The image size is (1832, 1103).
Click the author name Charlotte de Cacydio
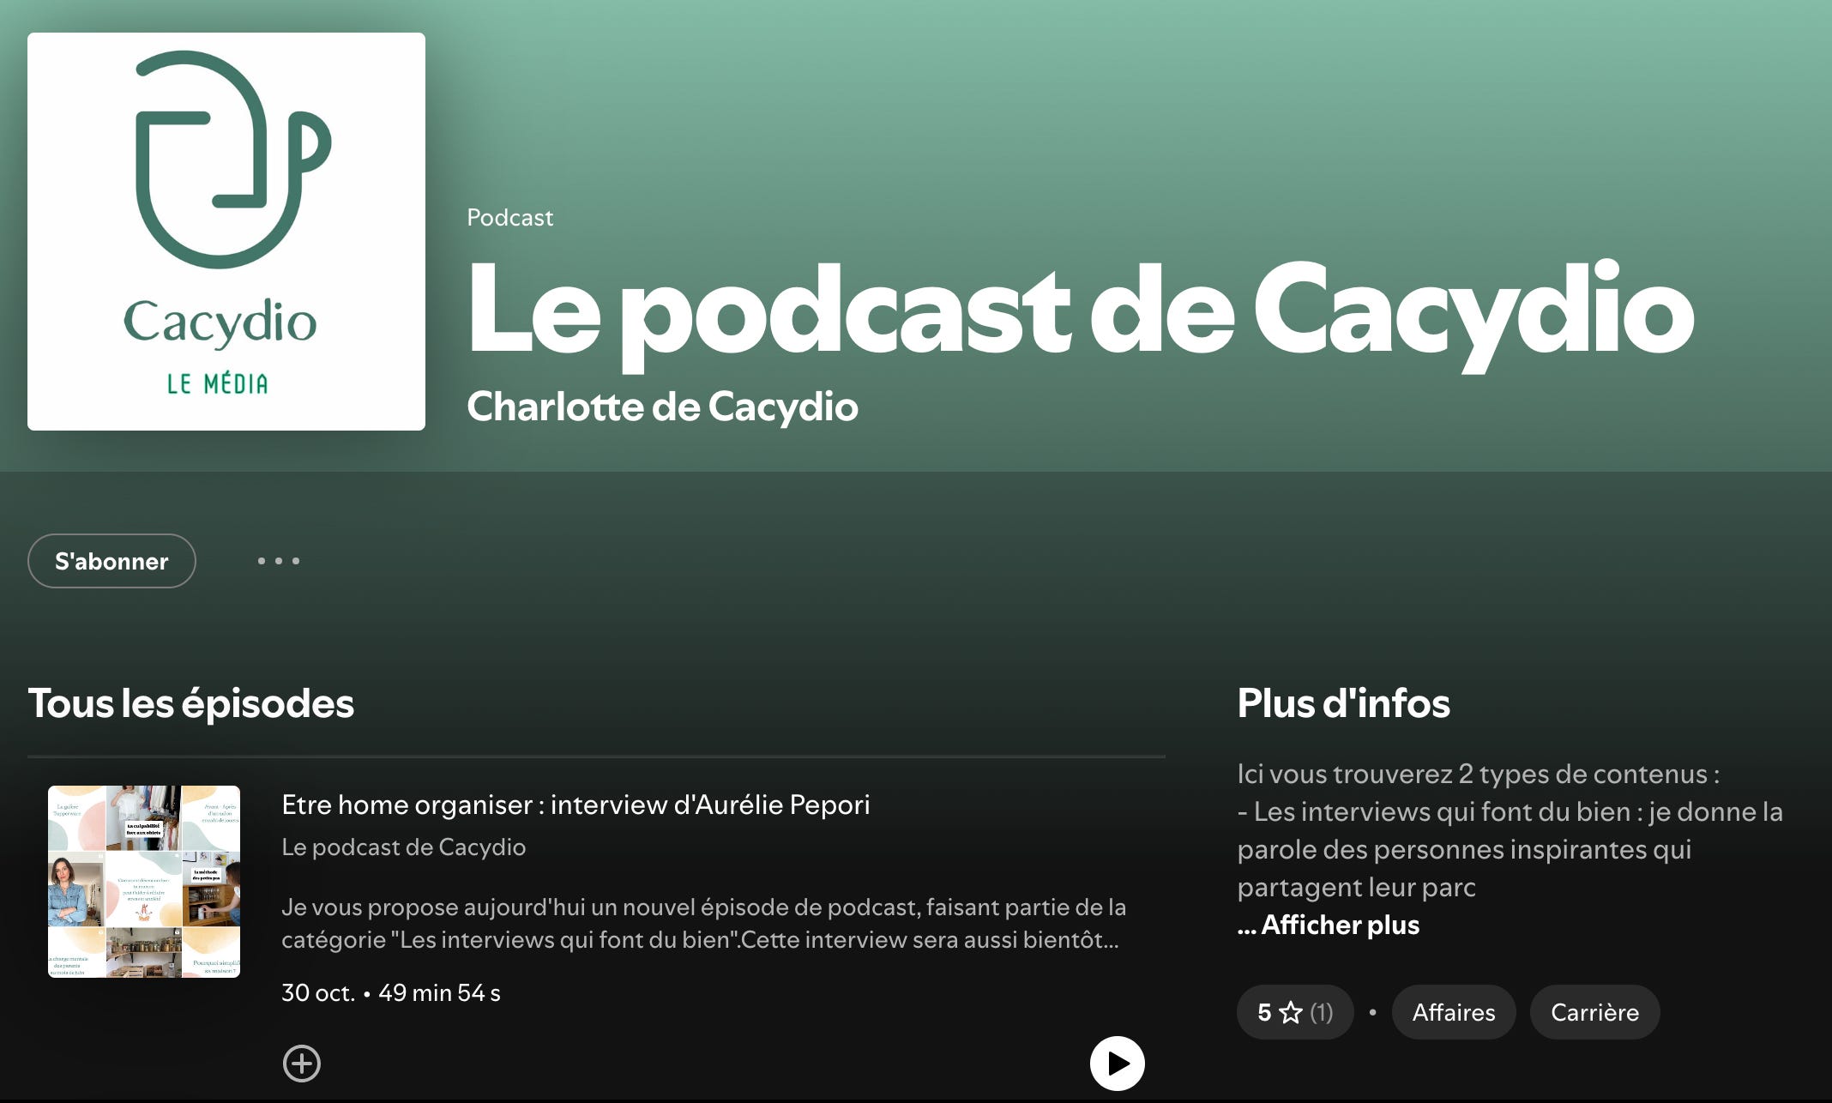(662, 407)
